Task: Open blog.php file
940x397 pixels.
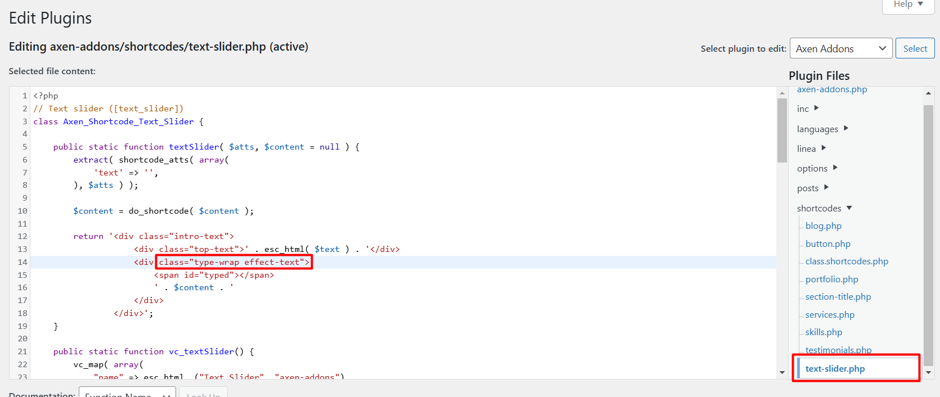Action: 824,225
